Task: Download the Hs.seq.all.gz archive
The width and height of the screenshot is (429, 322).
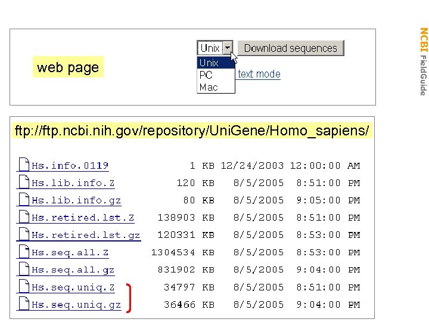Action: click(73, 270)
